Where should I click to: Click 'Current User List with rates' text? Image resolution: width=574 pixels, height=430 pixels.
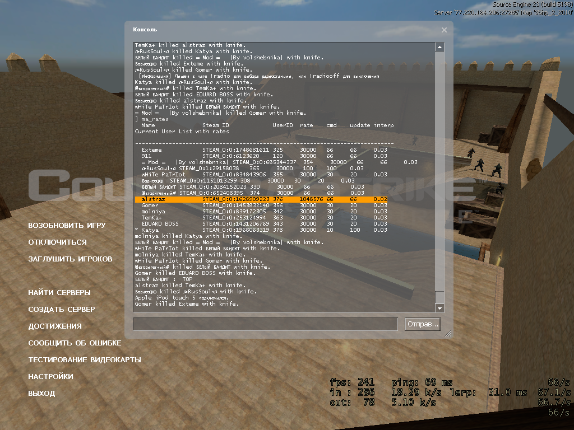click(182, 132)
